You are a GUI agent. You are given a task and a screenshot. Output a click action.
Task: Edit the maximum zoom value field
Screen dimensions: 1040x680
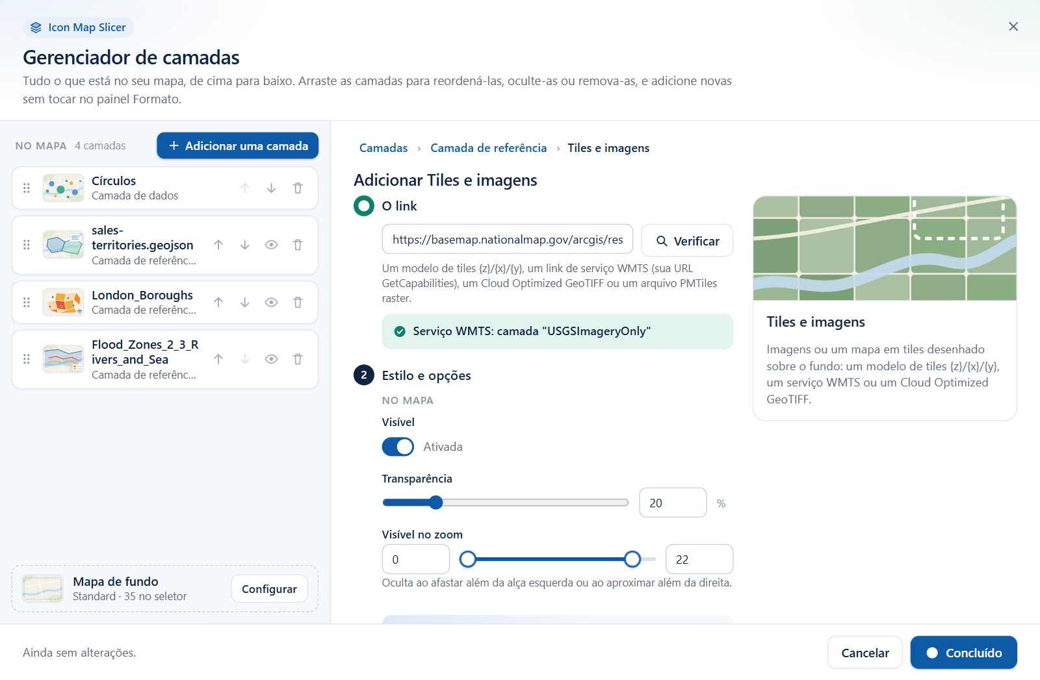(x=699, y=559)
